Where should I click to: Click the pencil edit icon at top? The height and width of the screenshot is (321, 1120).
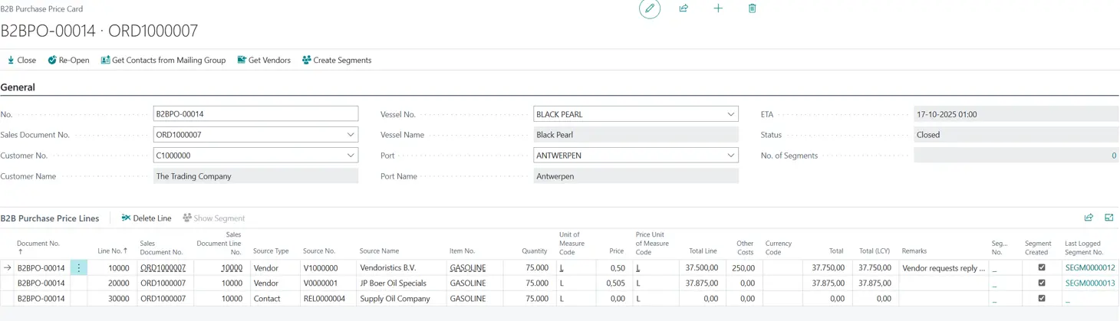click(650, 8)
